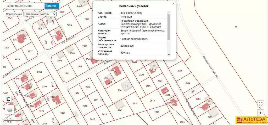Select parcel 3054 on the map

point(69,25)
